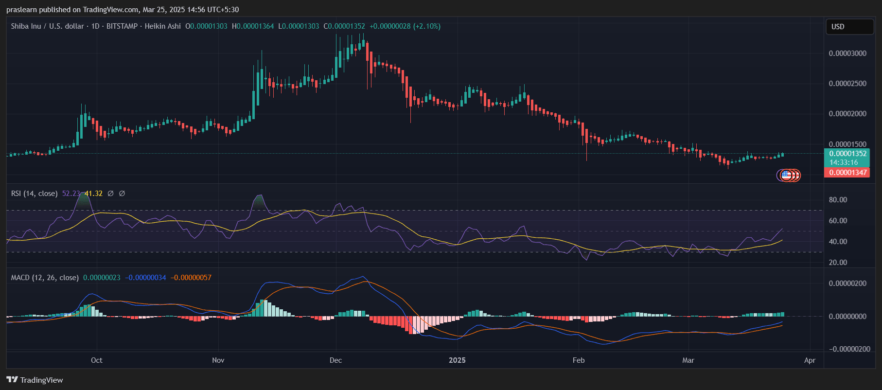
Task: Click the 0.00003000 price scale label
Action: 847,53
